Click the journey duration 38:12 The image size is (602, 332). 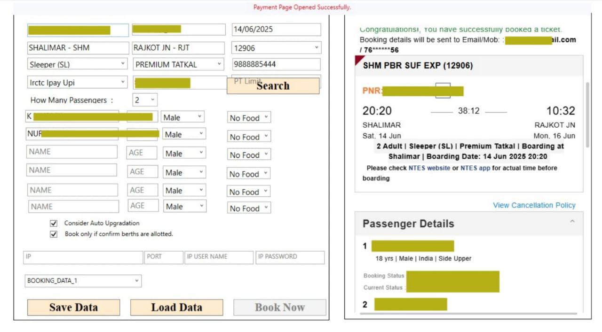[x=469, y=111]
